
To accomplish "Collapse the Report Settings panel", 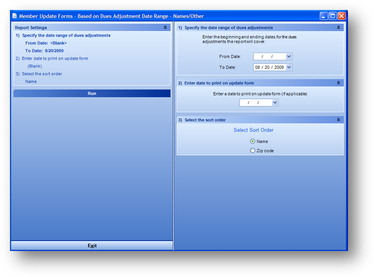I will tap(165, 28).
